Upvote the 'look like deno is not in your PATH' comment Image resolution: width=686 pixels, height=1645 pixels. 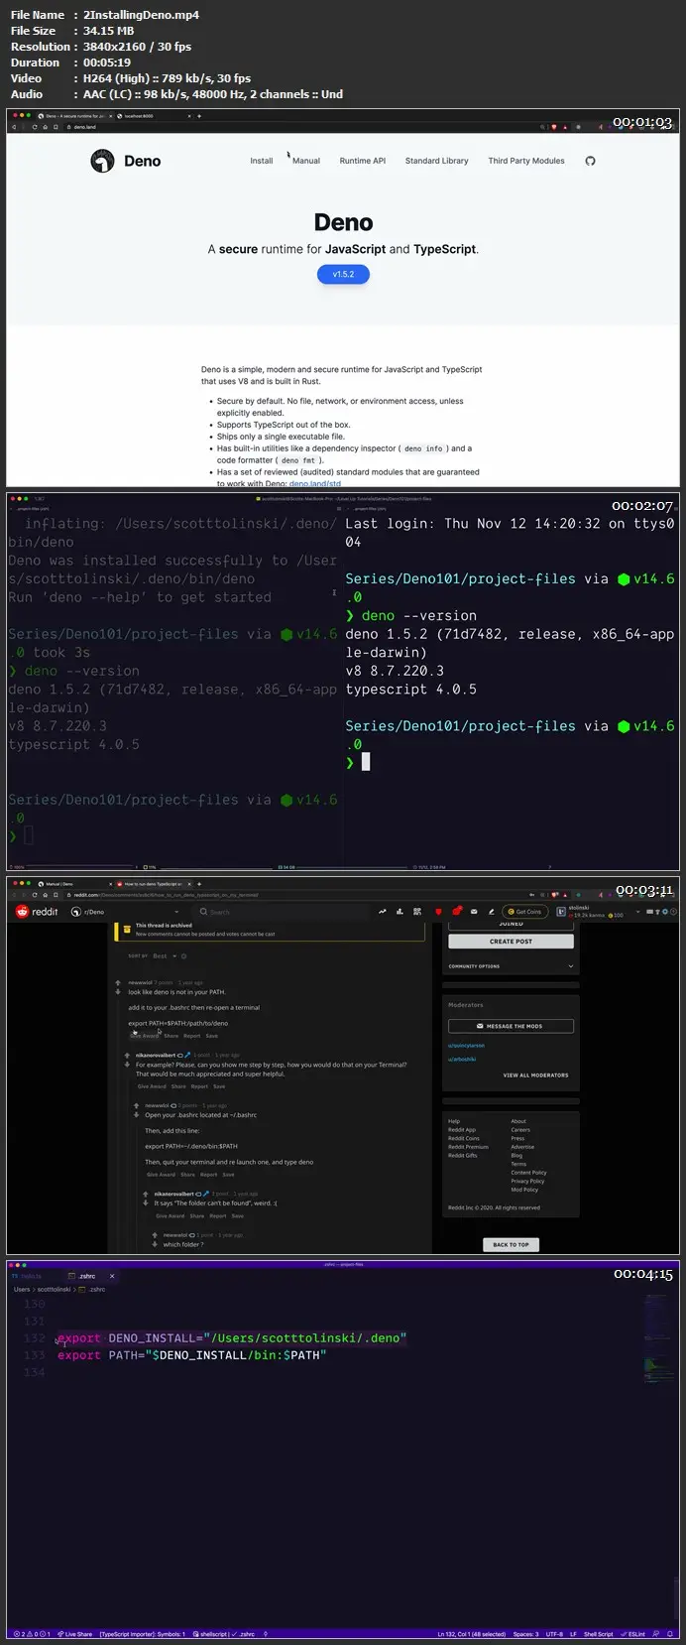click(x=118, y=983)
